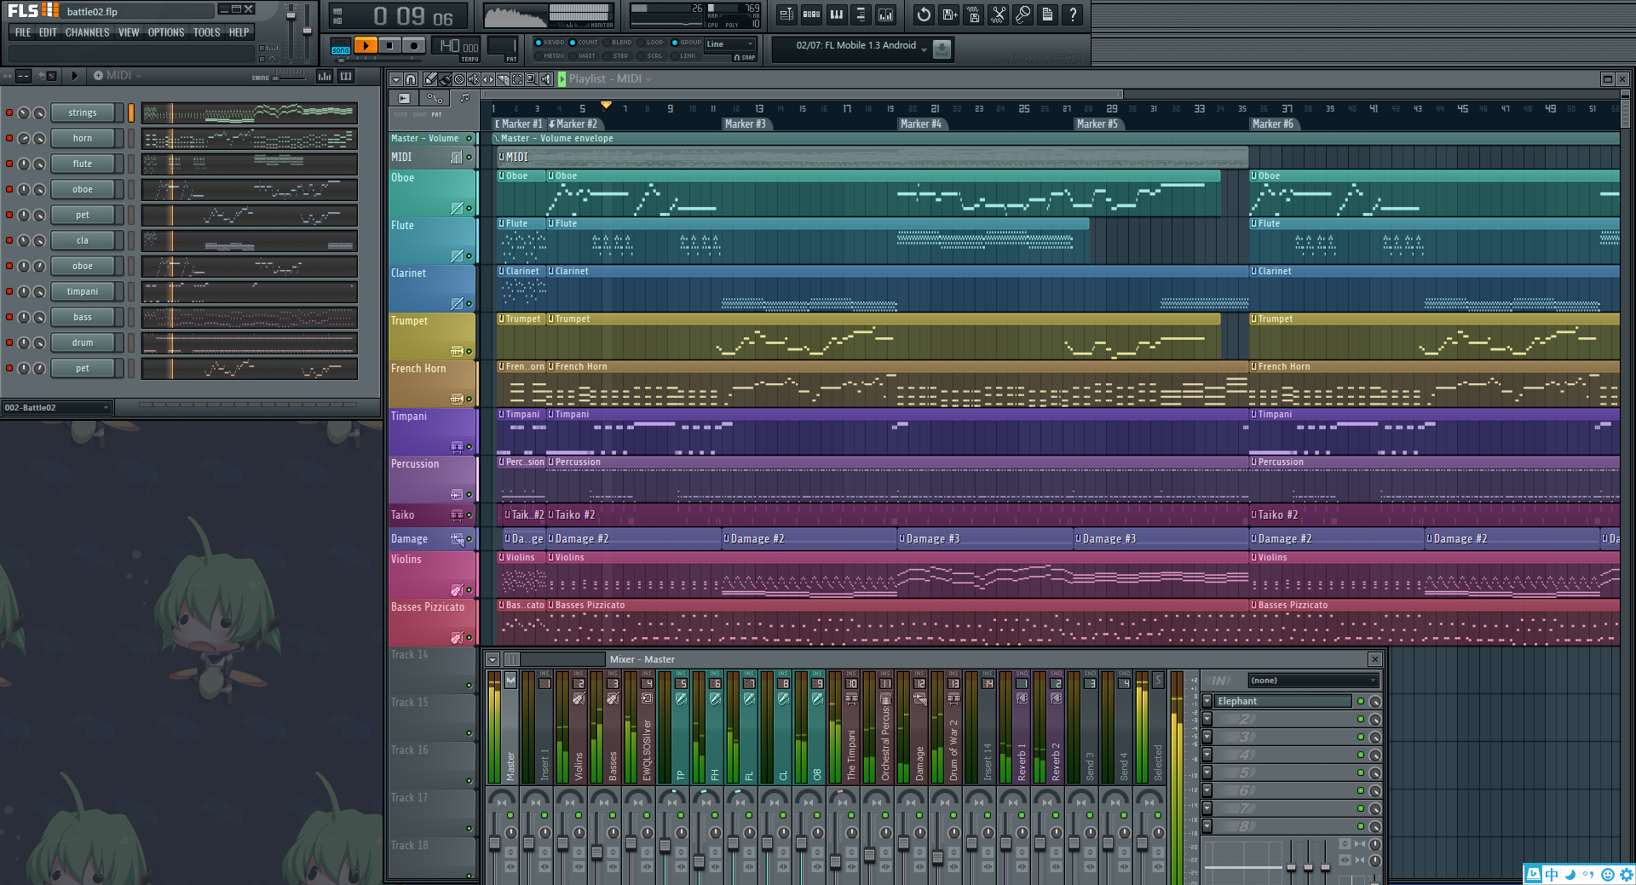The image size is (1636, 885).
Task: Click the Save new version icon
Action: point(948,14)
